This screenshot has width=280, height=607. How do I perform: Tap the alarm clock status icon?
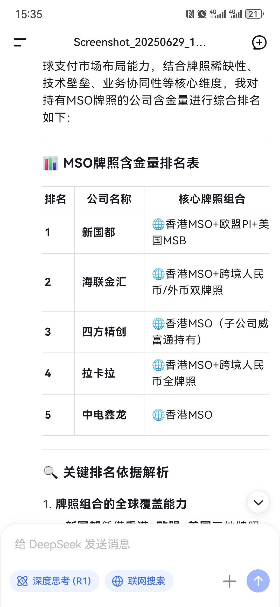[x=202, y=14]
